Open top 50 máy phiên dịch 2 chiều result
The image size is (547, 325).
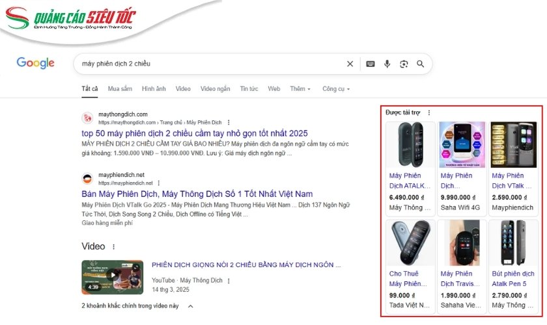[x=195, y=133]
